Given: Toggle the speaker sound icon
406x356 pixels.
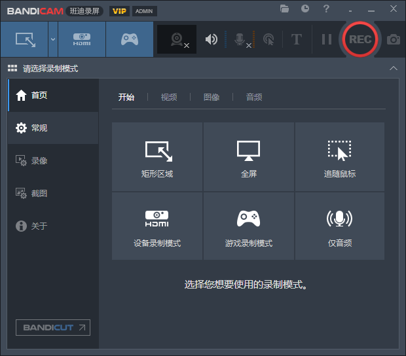Looking at the screenshot, I should [212, 39].
